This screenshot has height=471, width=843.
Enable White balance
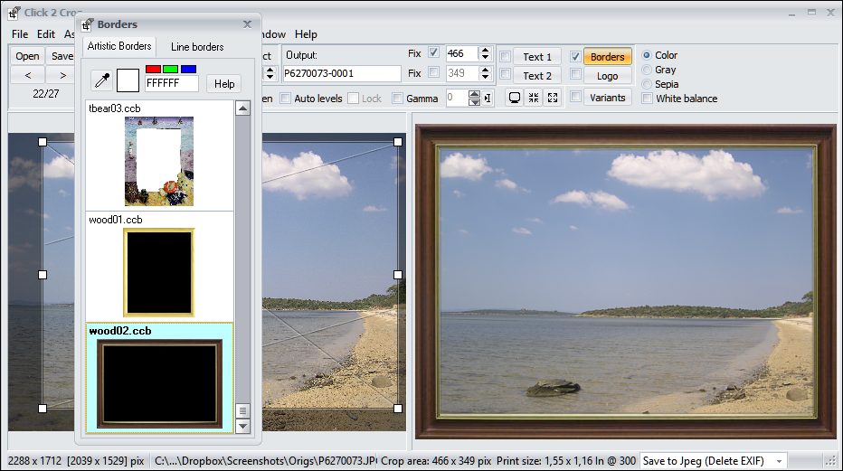pos(648,99)
